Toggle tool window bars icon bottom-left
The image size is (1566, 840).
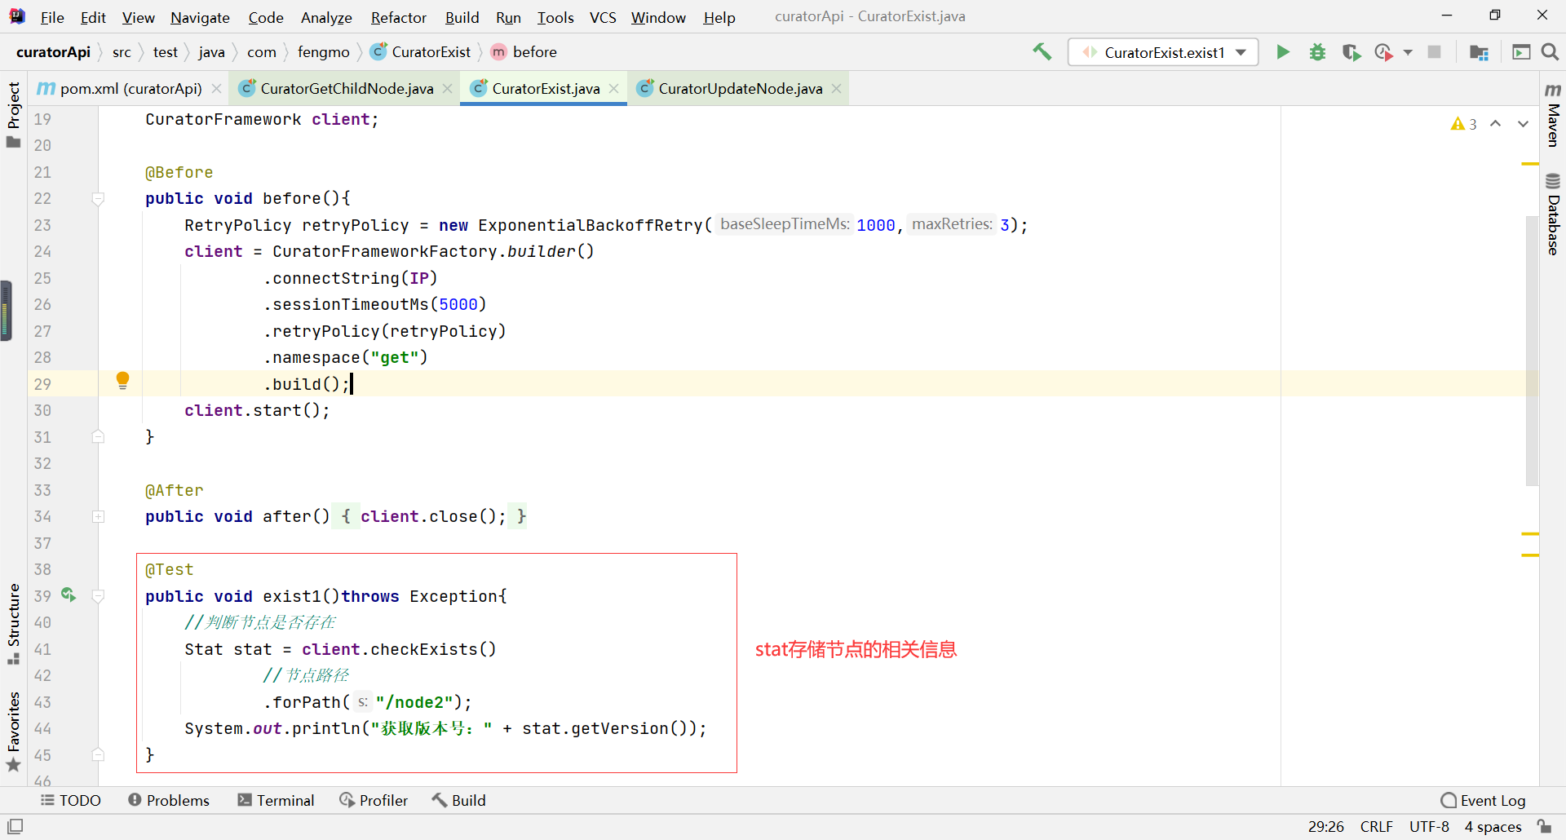pyautogui.click(x=15, y=826)
